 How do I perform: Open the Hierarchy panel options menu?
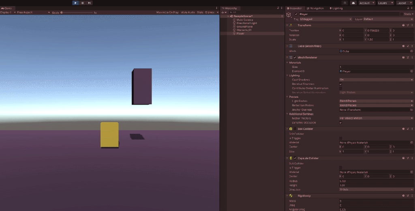282,8
